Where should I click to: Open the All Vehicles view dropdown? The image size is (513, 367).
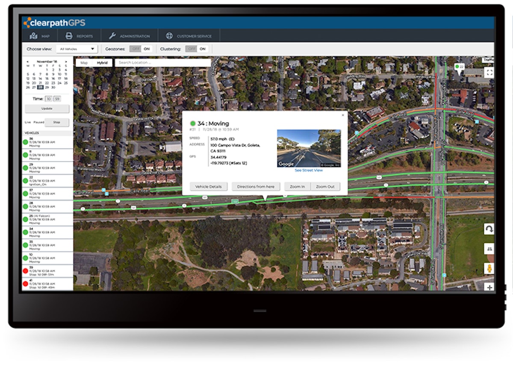(x=76, y=49)
